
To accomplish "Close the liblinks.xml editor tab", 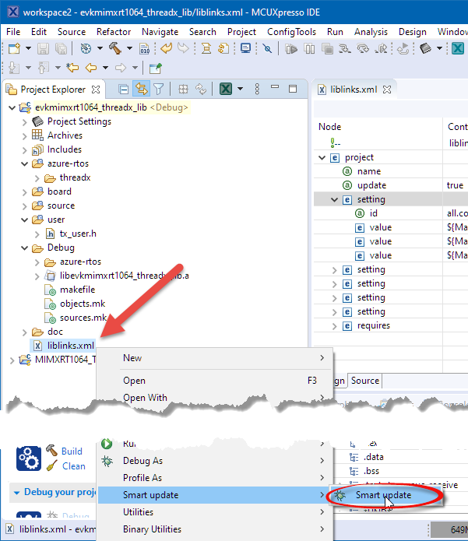I will click(x=386, y=89).
